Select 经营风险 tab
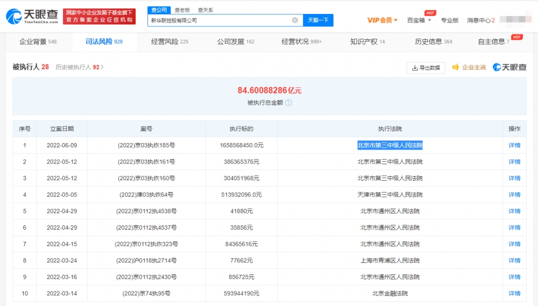This screenshot has width=538, height=306. coord(170,41)
